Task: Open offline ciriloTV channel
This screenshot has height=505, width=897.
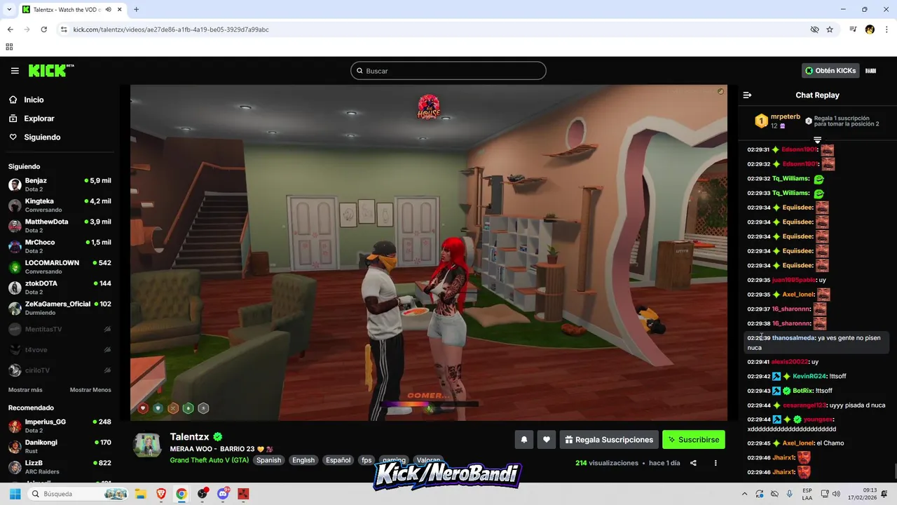Action: tap(60, 370)
